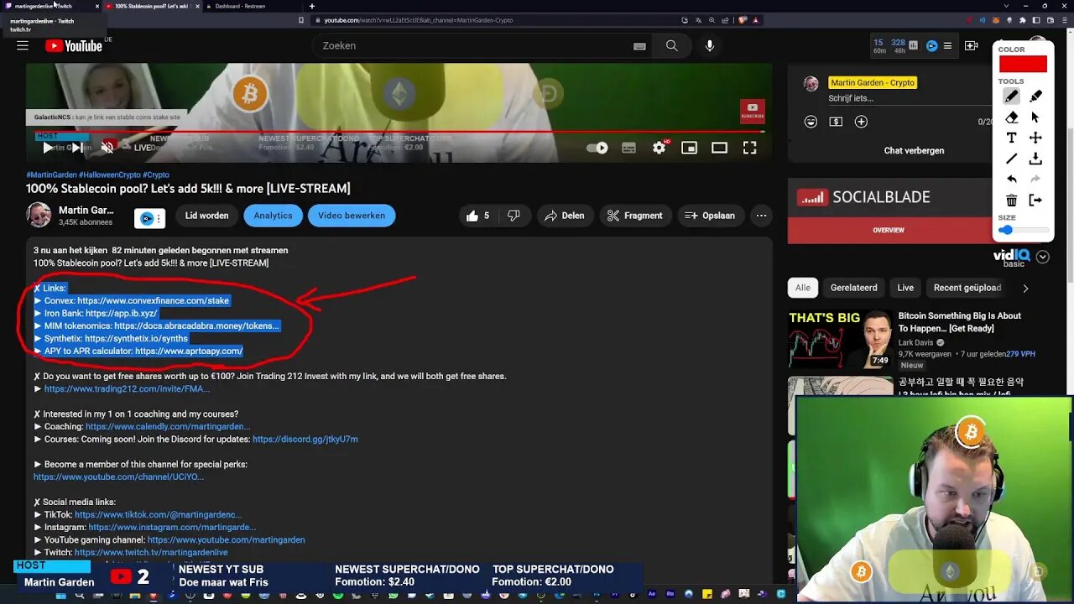
Task: Select the pencil drawing tool
Action: 1012,96
